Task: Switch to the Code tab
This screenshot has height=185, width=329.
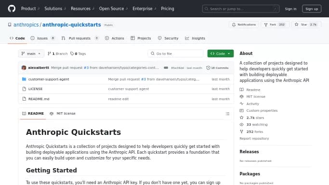Action: coord(17,38)
